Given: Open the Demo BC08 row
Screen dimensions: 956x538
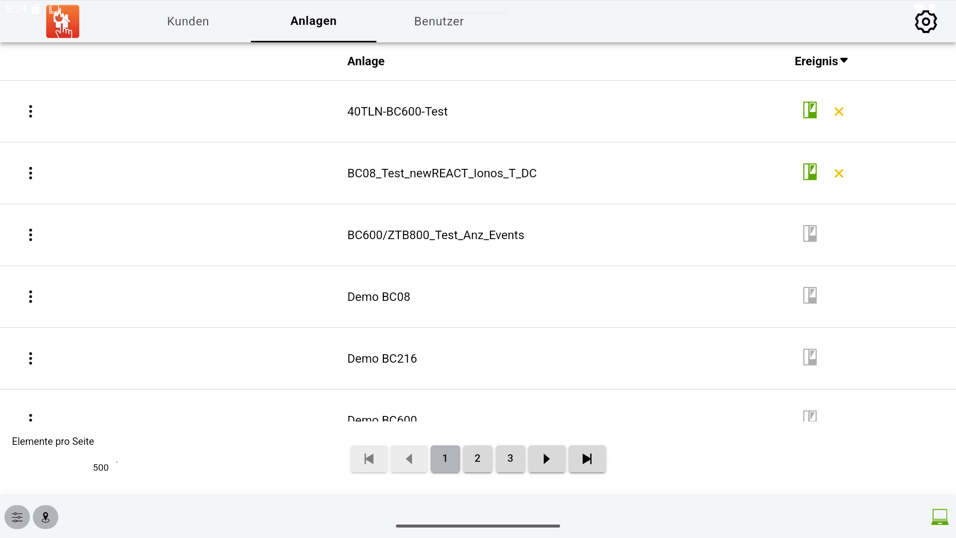Looking at the screenshot, I should (x=378, y=297).
